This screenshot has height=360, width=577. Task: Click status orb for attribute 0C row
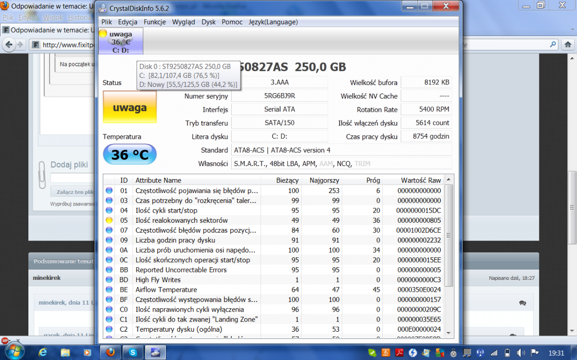[x=109, y=260]
